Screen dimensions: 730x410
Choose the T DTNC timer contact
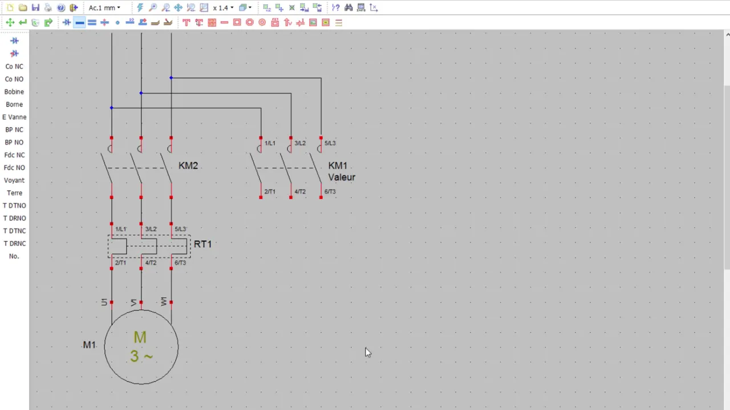click(x=14, y=231)
